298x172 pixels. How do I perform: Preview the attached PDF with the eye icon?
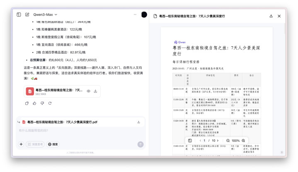point(88,91)
